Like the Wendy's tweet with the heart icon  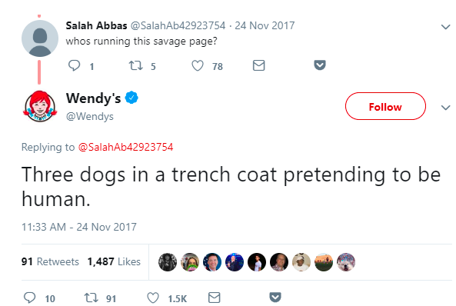153,298
